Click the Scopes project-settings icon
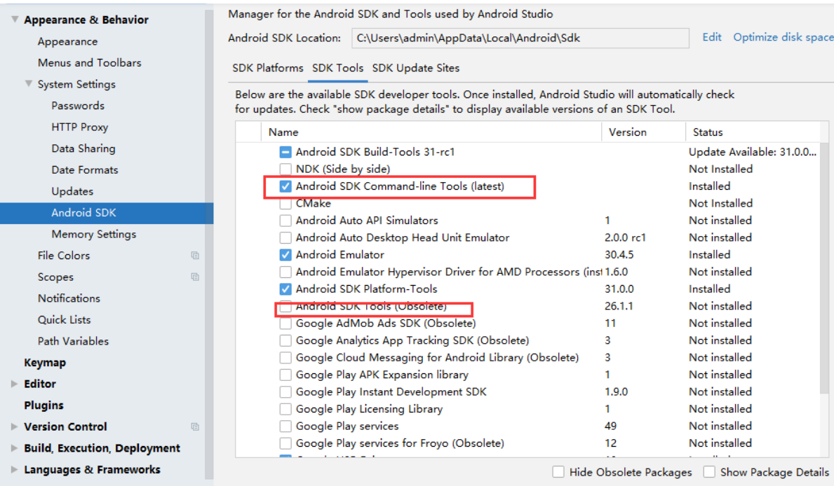 pos(196,277)
